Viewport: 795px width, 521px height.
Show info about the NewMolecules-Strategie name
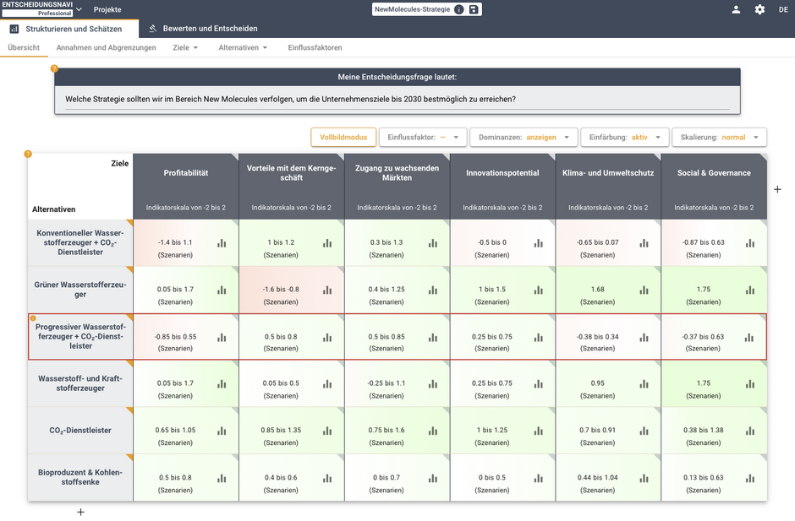458,9
